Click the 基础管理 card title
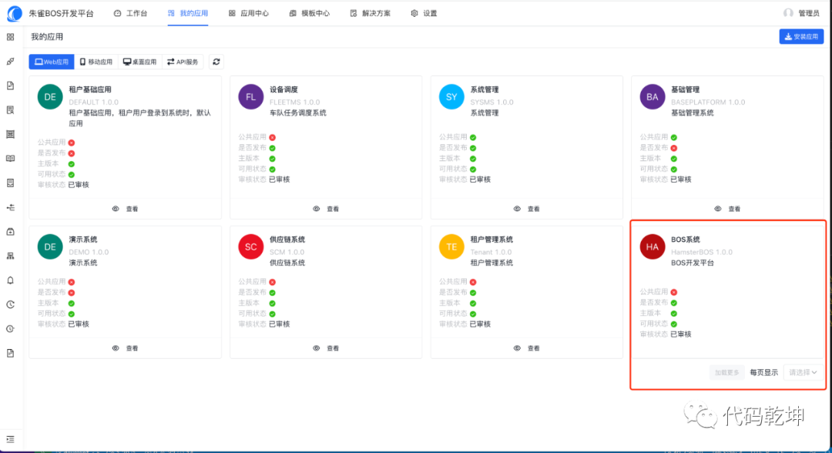Viewport: 832px width, 453px height. [x=685, y=89]
